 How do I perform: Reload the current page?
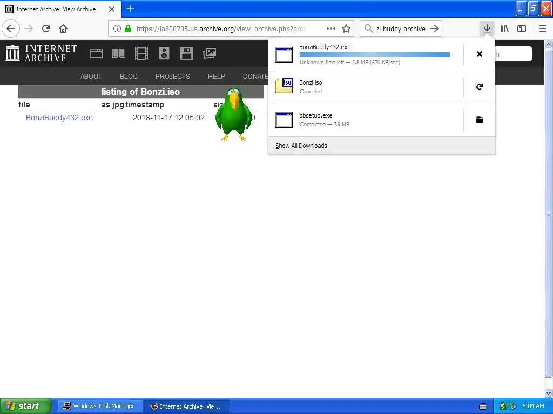coord(46,29)
